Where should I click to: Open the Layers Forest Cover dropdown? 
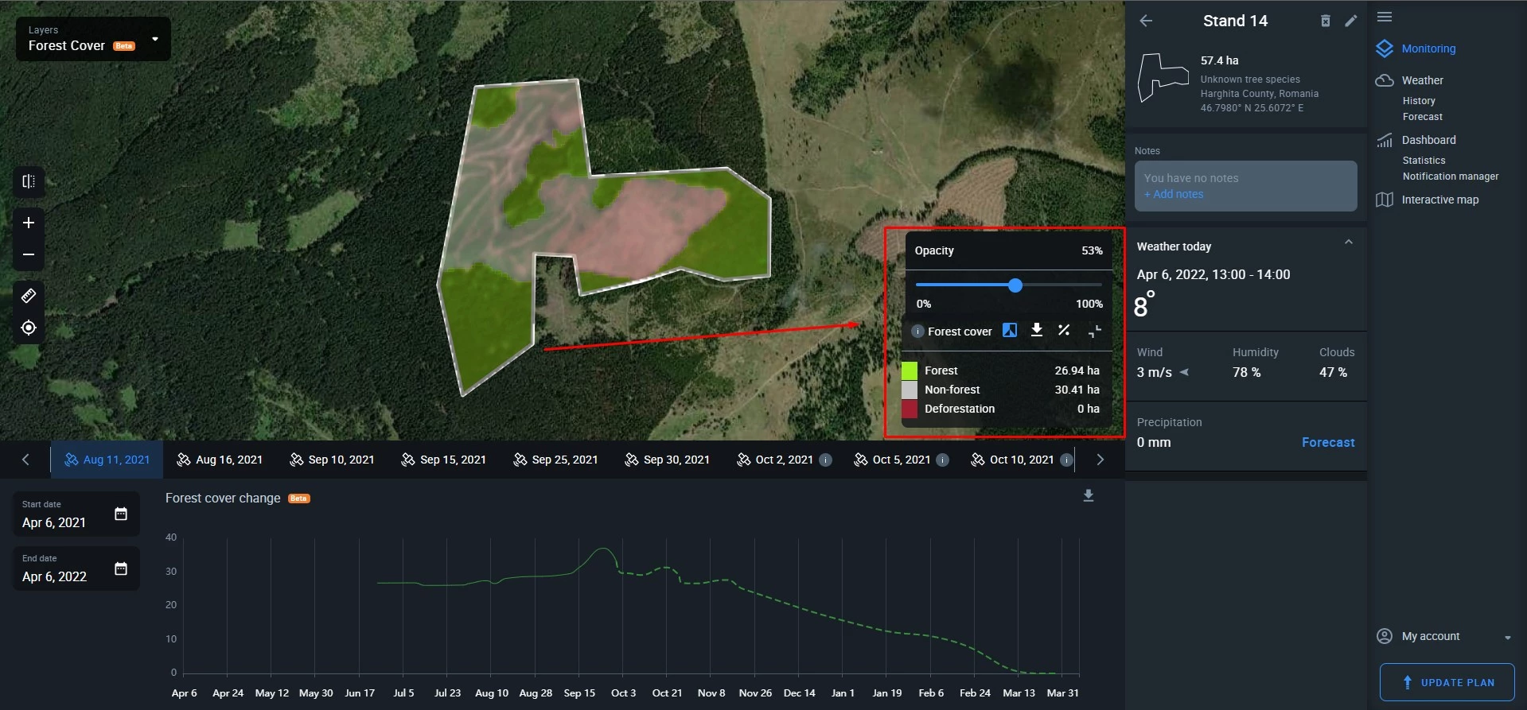pyautogui.click(x=155, y=39)
